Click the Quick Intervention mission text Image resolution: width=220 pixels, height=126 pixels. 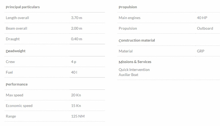tap(134, 70)
